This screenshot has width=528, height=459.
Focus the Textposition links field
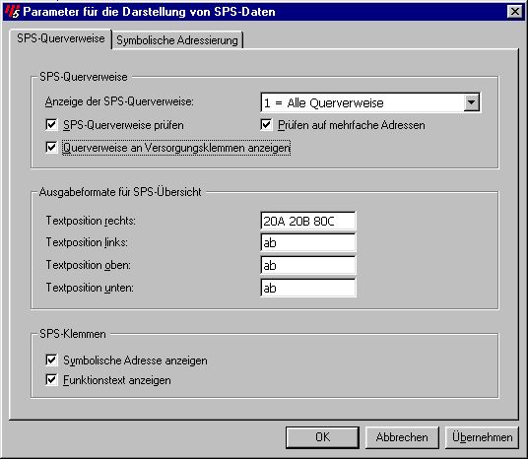[x=307, y=242]
